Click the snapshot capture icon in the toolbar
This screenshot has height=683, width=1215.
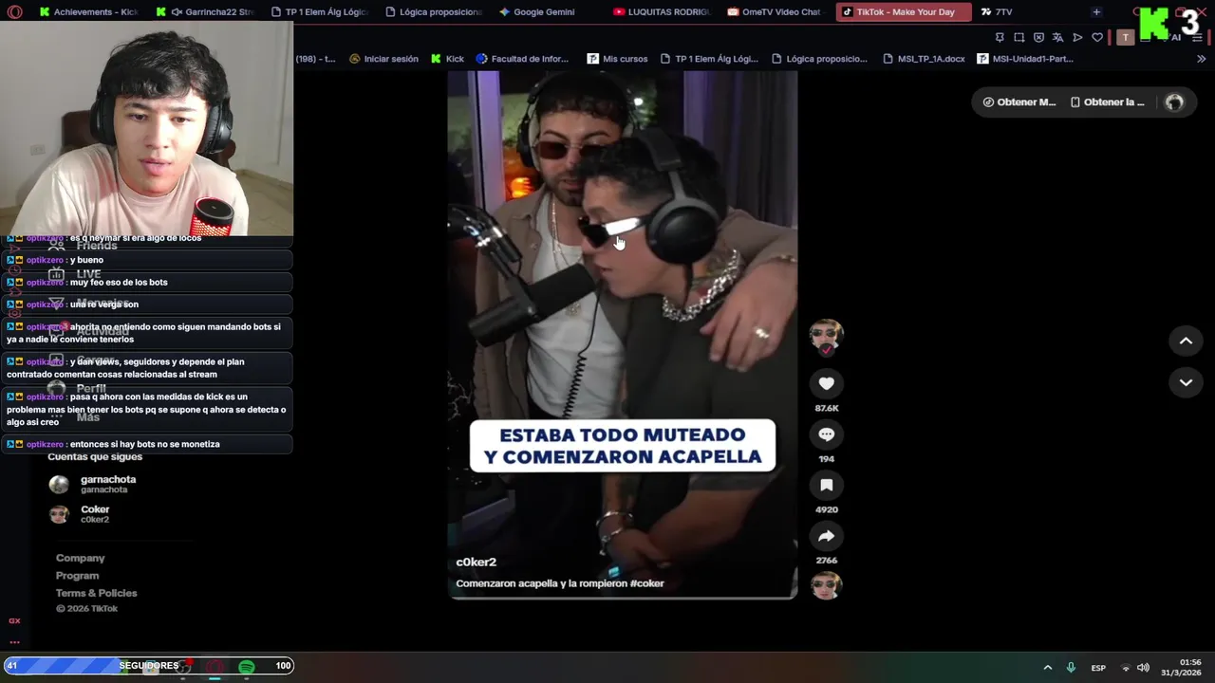[x=1019, y=37]
